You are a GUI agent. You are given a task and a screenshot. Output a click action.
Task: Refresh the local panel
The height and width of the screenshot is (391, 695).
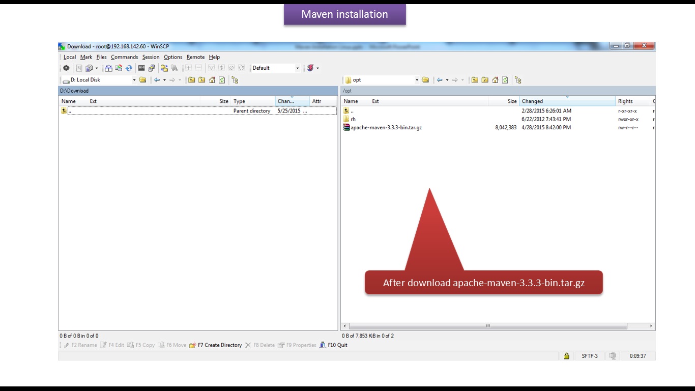pyautogui.click(x=222, y=80)
